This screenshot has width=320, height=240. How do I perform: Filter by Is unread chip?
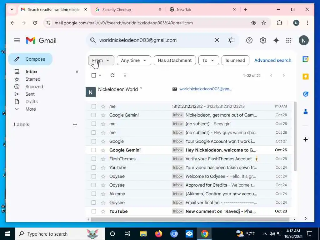click(235, 60)
